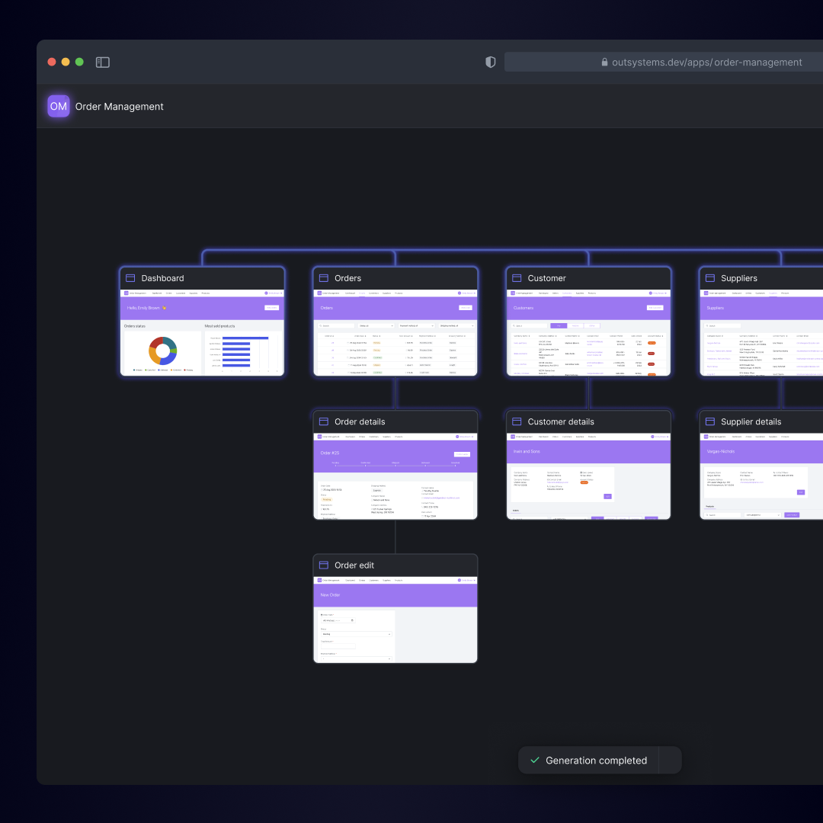Click the purple OM app logo

click(59, 107)
